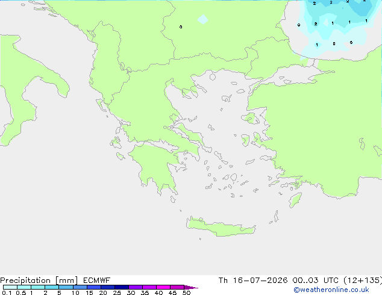This screenshot has height=295, width=382.
Task: Click the legend label '50'
Action: point(186,293)
